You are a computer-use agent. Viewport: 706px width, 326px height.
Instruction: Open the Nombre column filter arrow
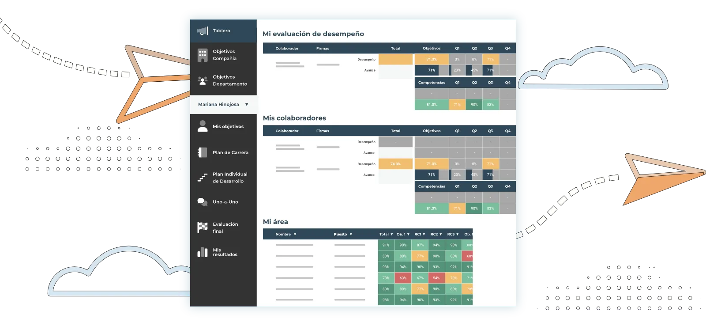[295, 235]
